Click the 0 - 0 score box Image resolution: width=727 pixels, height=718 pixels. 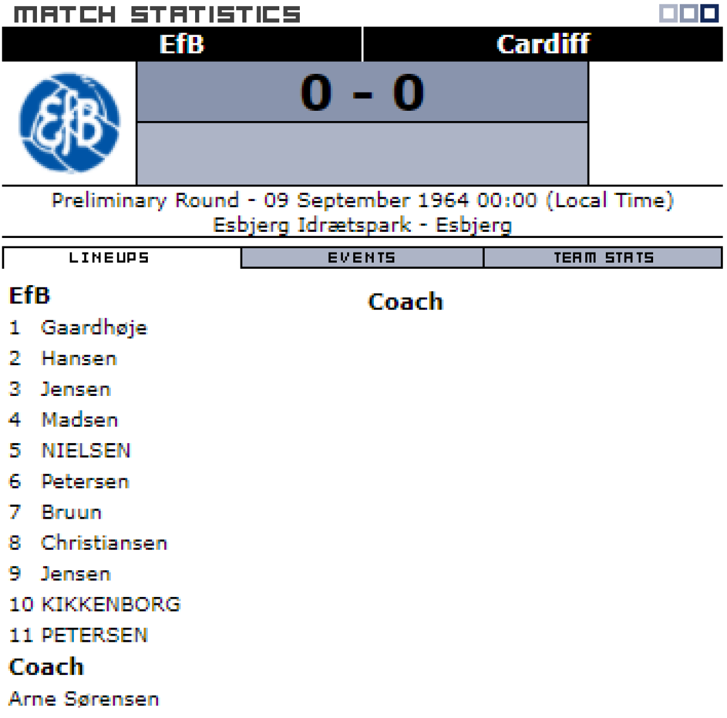point(362,93)
